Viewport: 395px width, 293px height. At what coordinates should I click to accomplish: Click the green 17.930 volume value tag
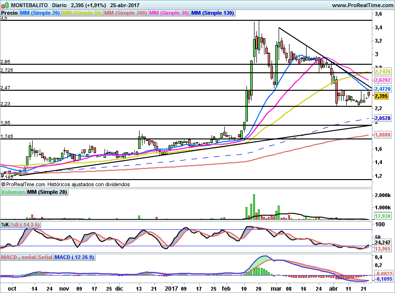[x=381, y=216]
